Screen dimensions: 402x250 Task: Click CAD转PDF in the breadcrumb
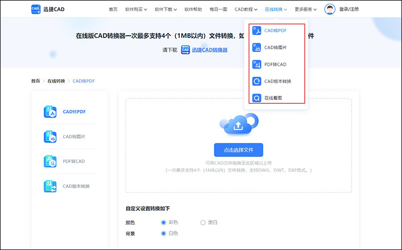coord(84,81)
